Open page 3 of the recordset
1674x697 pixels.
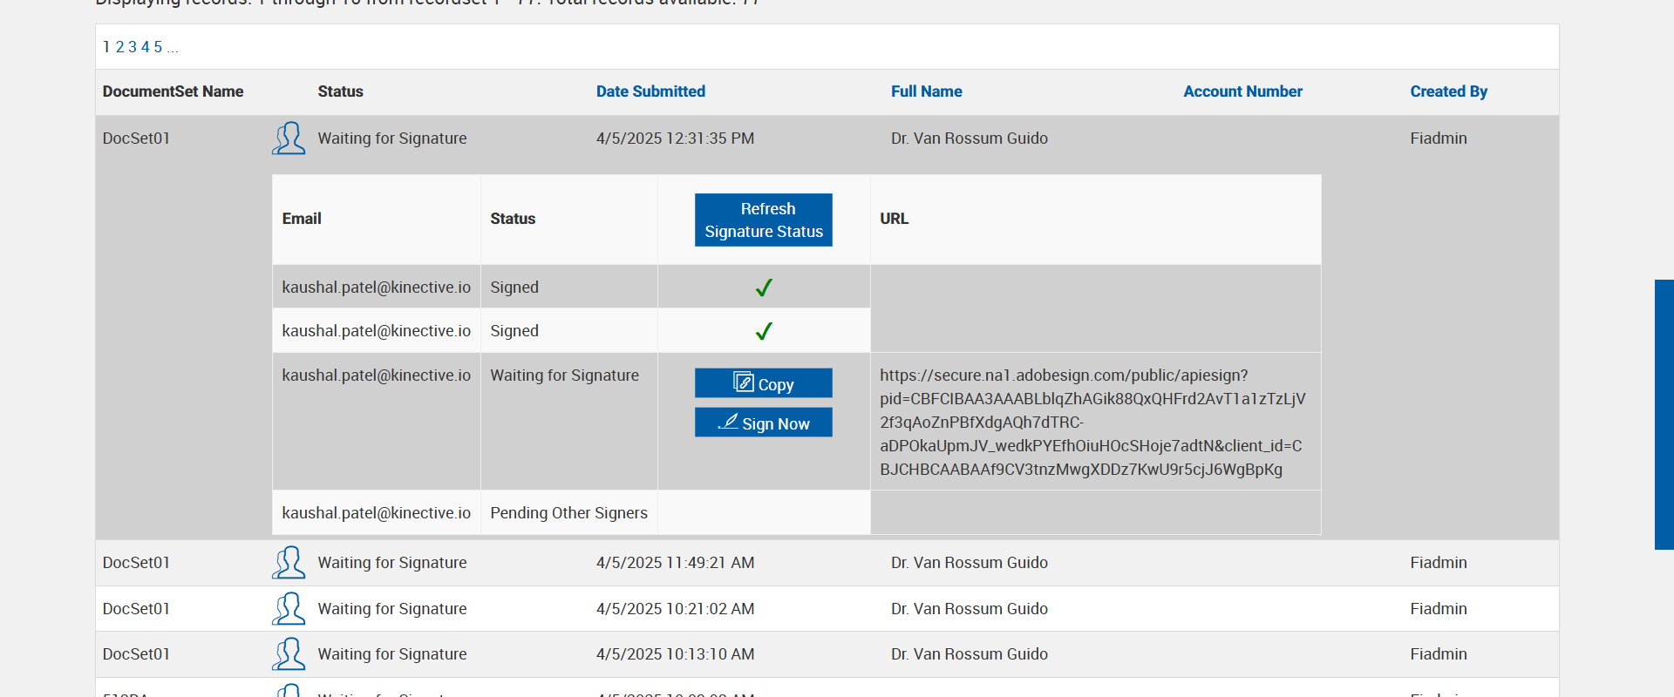[x=133, y=47]
